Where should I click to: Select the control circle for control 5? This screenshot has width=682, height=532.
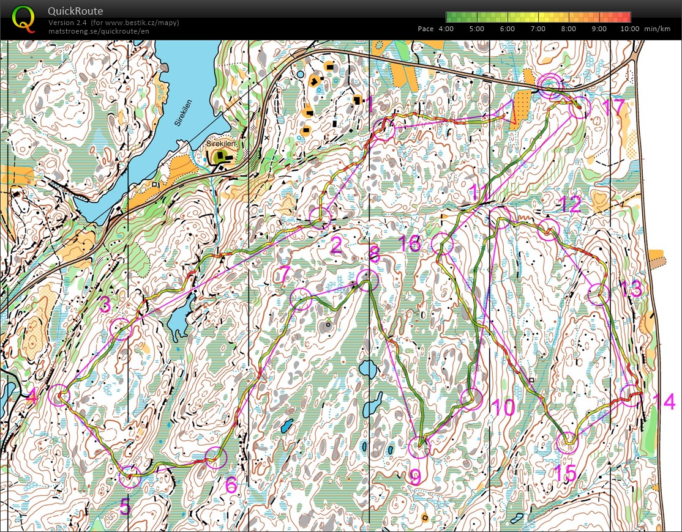point(130,477)
